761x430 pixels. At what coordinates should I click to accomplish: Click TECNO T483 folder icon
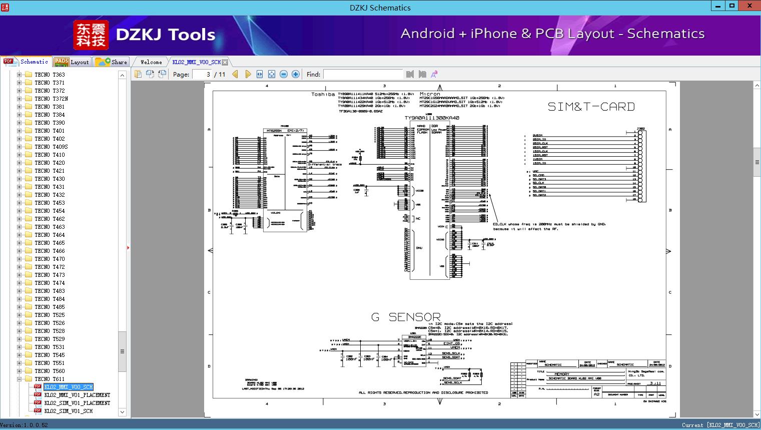coord(28,291)
